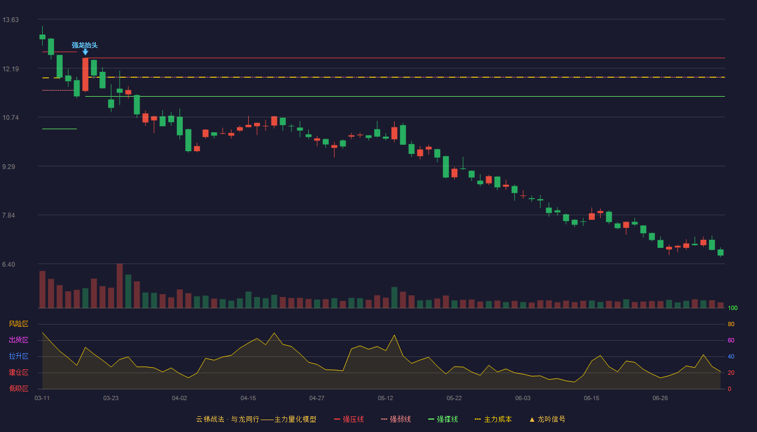The image size is (757, 432).
Task: Click the 云梯战法 主力量化模型 title text
Action: 256,420
